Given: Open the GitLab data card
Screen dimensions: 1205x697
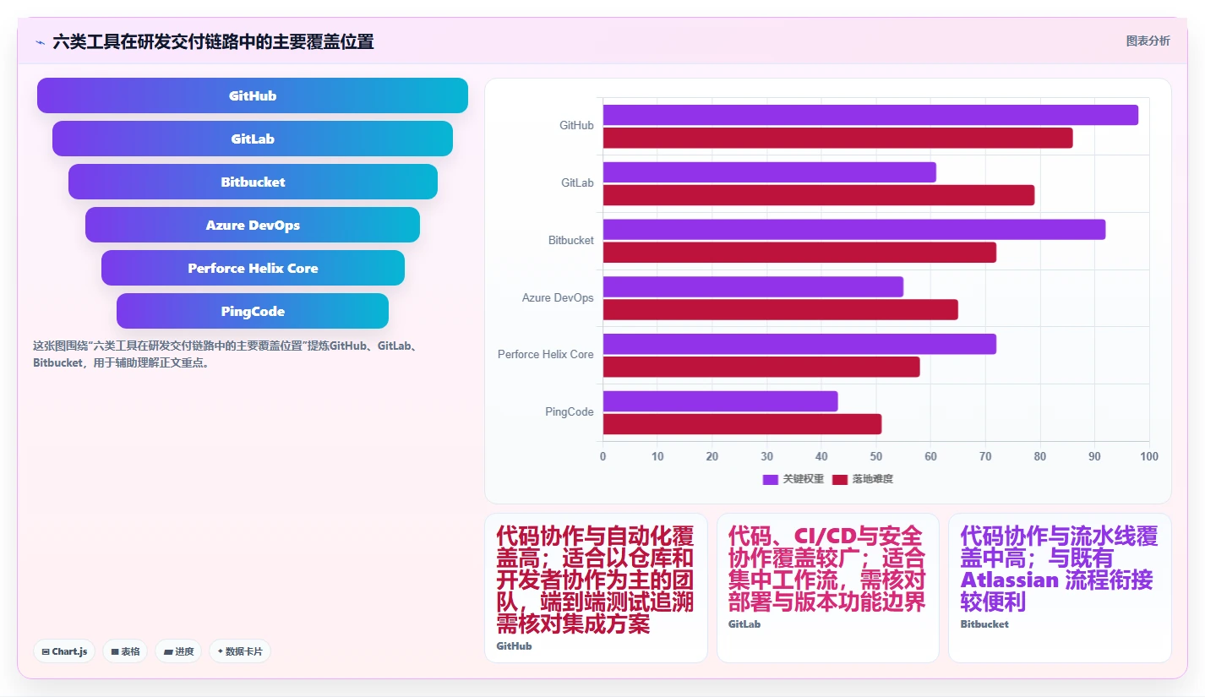Looking at the screenshot, I should (x=828, y=588).
